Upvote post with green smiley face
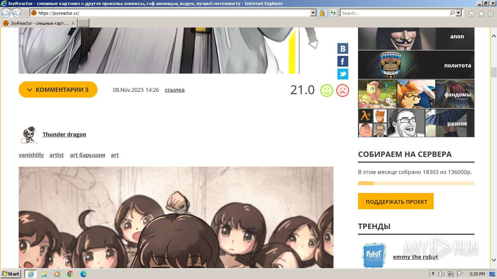 (x=327, y=90)
